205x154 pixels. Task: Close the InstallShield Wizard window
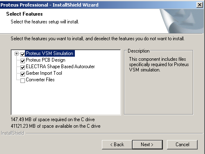point(200,5)
